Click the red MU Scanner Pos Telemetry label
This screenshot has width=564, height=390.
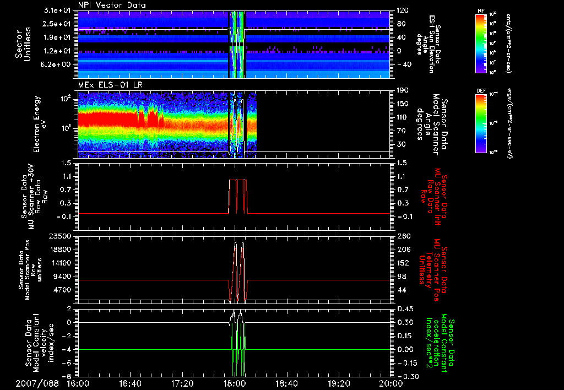433,270
